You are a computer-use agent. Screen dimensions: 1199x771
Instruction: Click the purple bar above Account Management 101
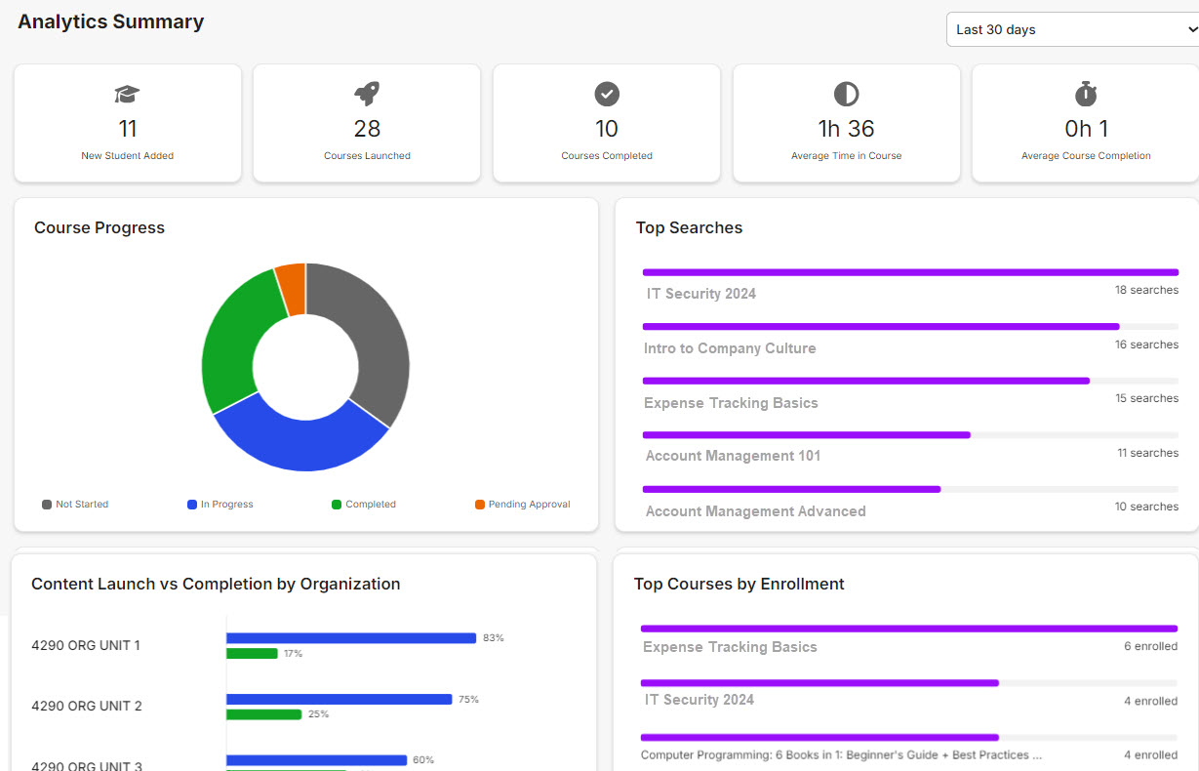click(x=807, y=434)
